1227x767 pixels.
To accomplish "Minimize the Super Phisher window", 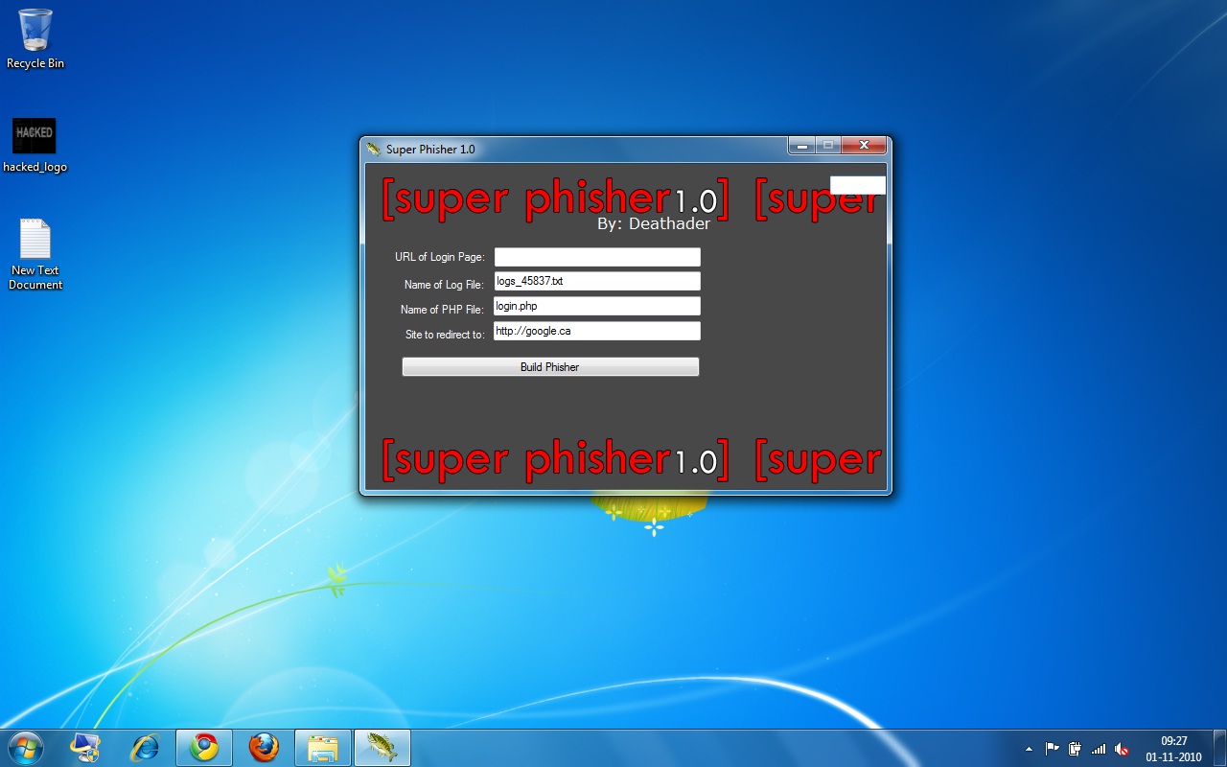I will 801,145.
